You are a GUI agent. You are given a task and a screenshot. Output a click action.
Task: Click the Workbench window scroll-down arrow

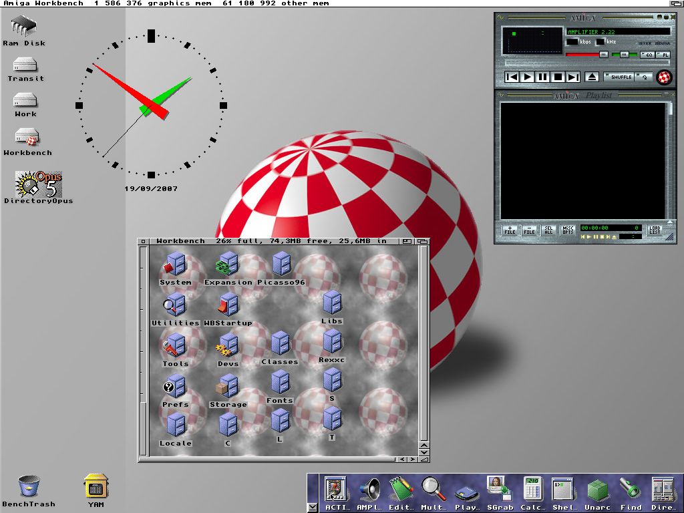(x=423, y=452)
